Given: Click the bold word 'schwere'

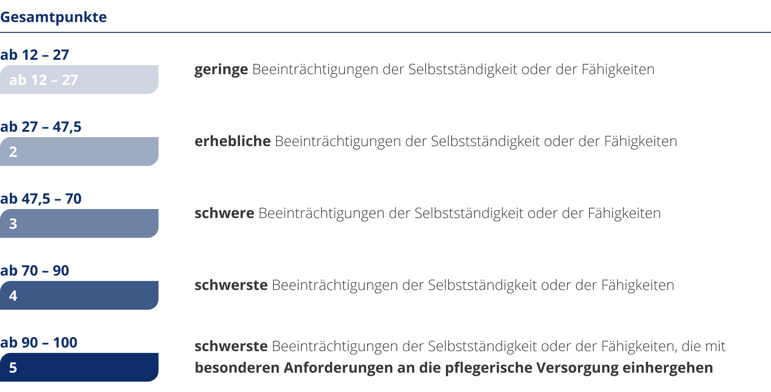Looking at the screenshot, I should click(x=224, y=213).
